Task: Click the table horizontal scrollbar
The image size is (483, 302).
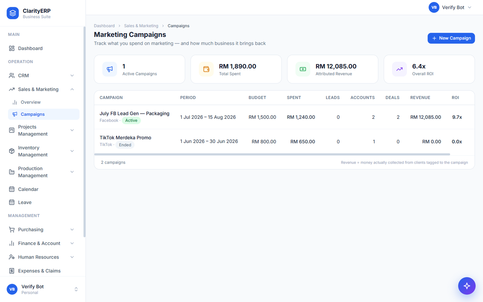Action: [x=272, y=154]
